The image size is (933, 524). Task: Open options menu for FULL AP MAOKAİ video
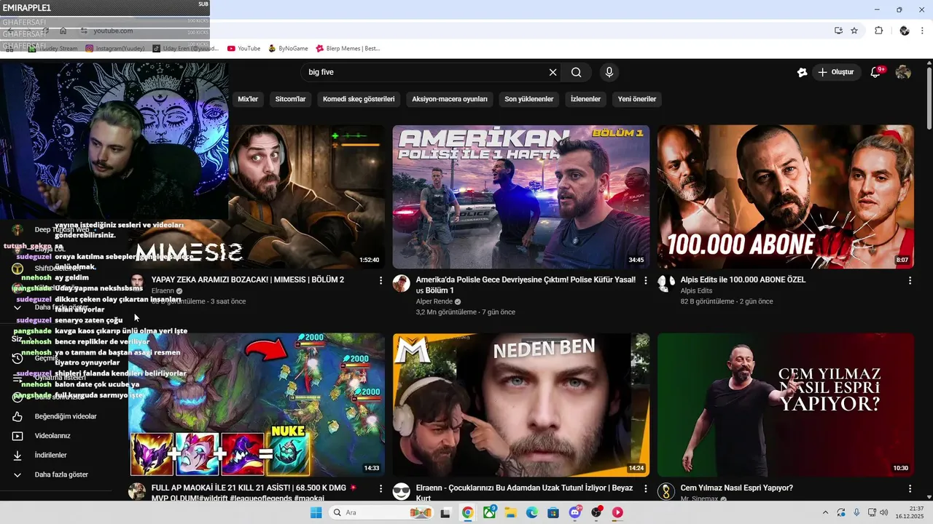point(380,488)
